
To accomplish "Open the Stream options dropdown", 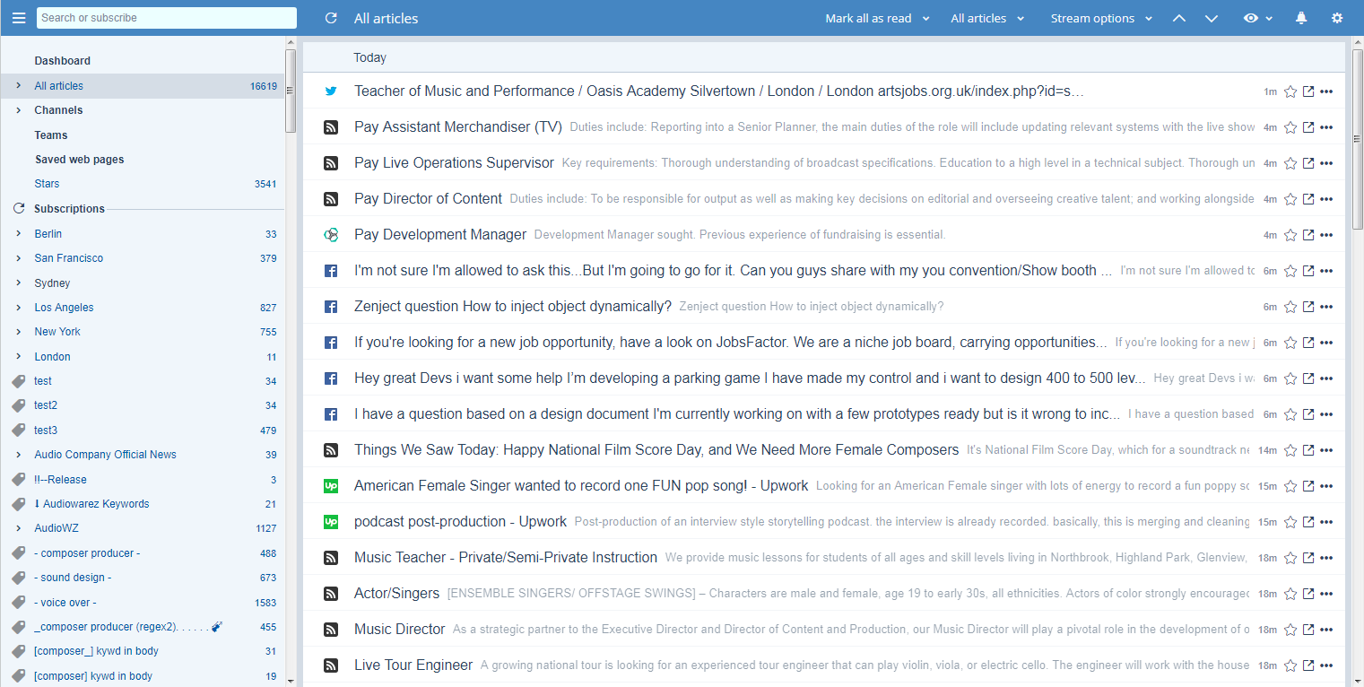I will 1101,18.
